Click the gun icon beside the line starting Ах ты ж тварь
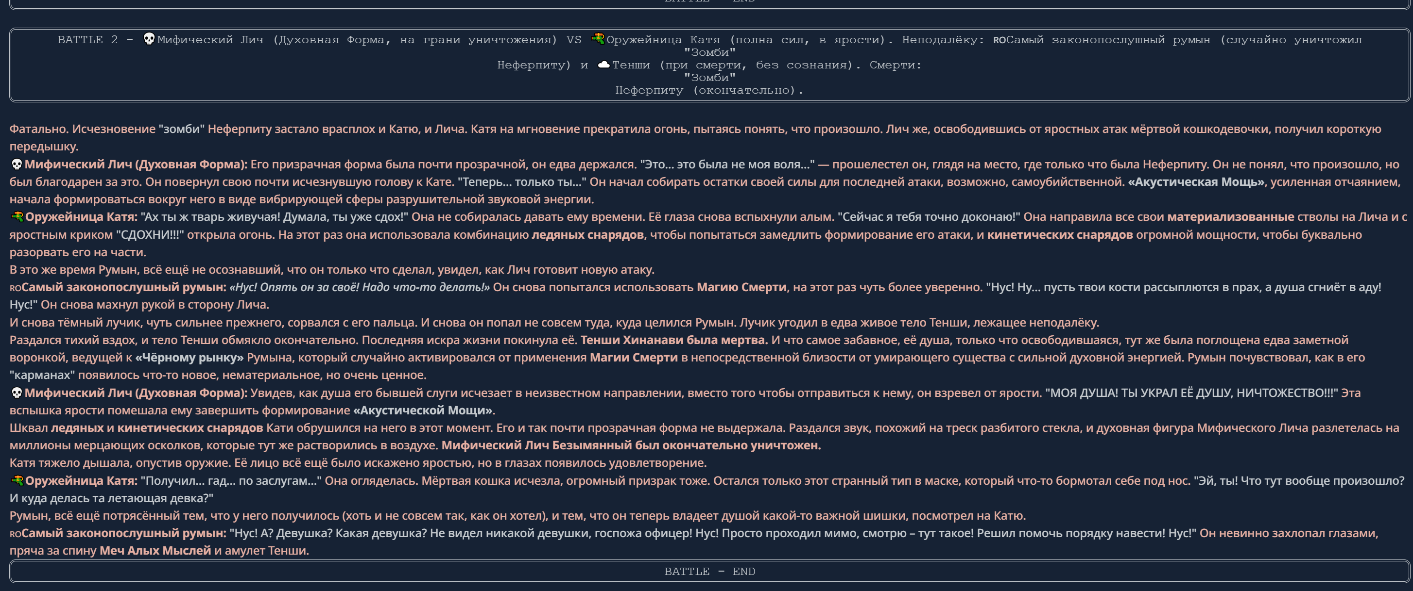 [x=17, y=217]
